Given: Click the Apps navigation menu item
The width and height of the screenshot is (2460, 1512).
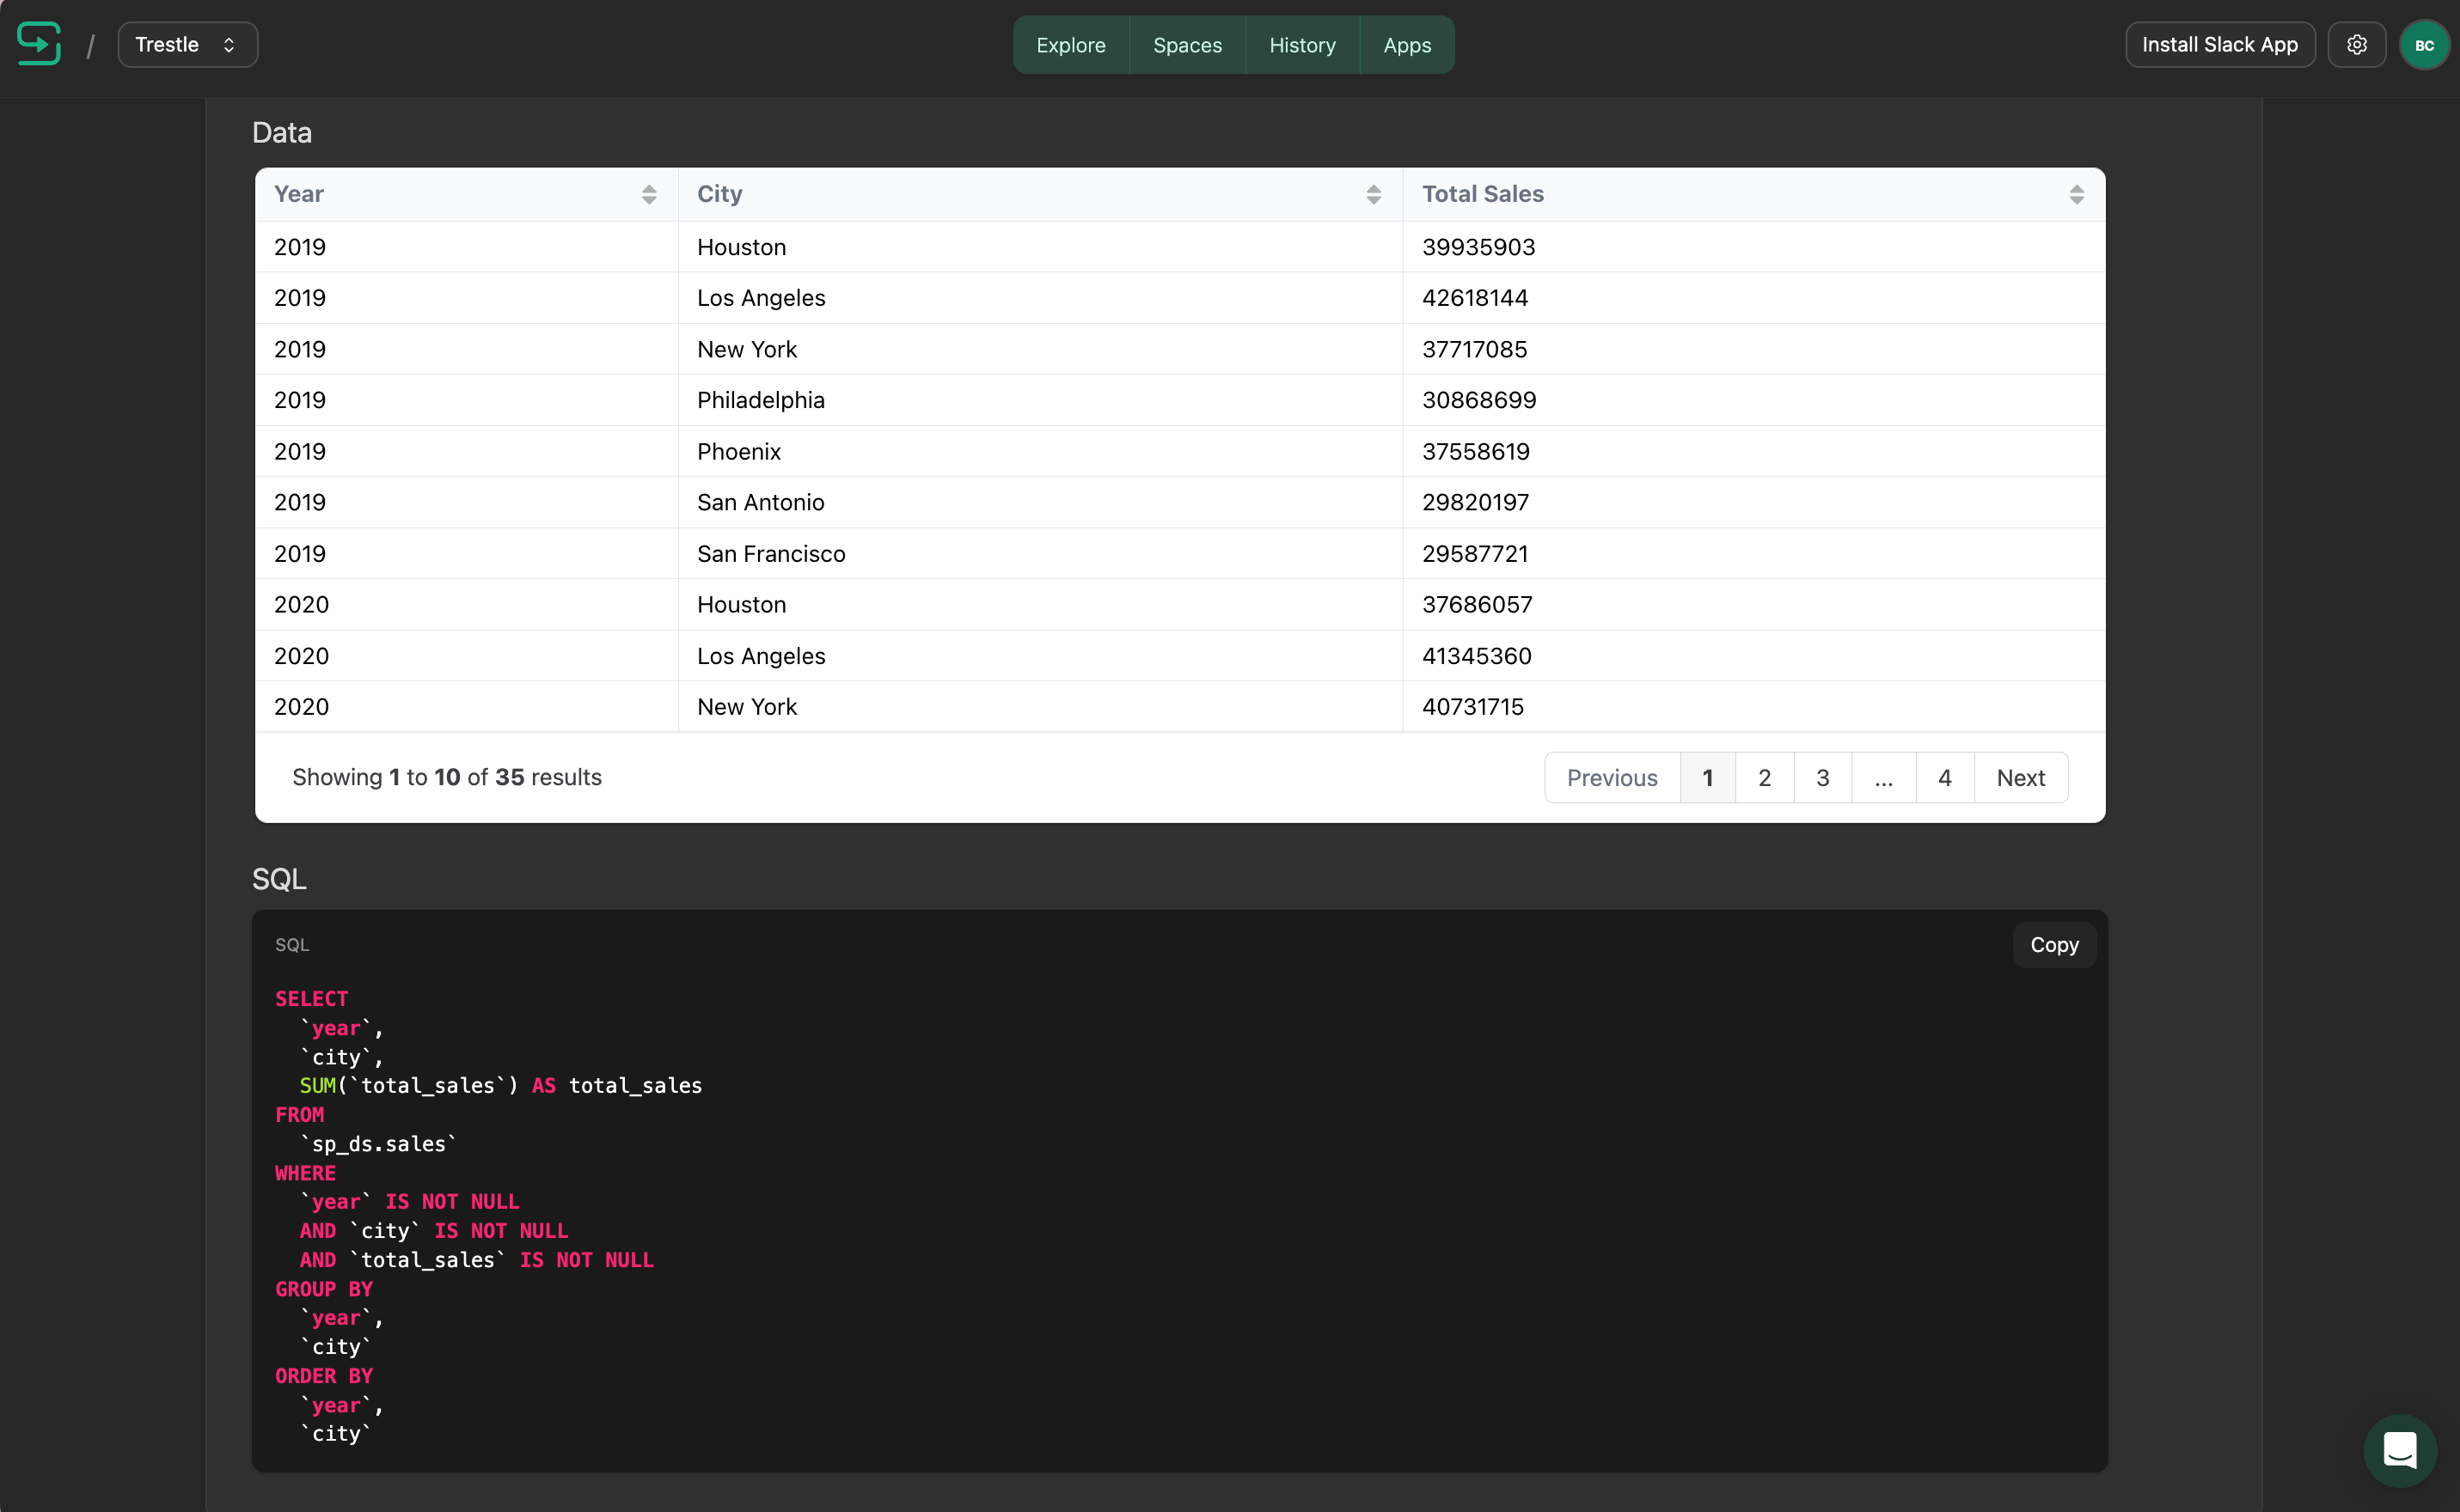Looking at the screenshot, I should point(1407,44).
